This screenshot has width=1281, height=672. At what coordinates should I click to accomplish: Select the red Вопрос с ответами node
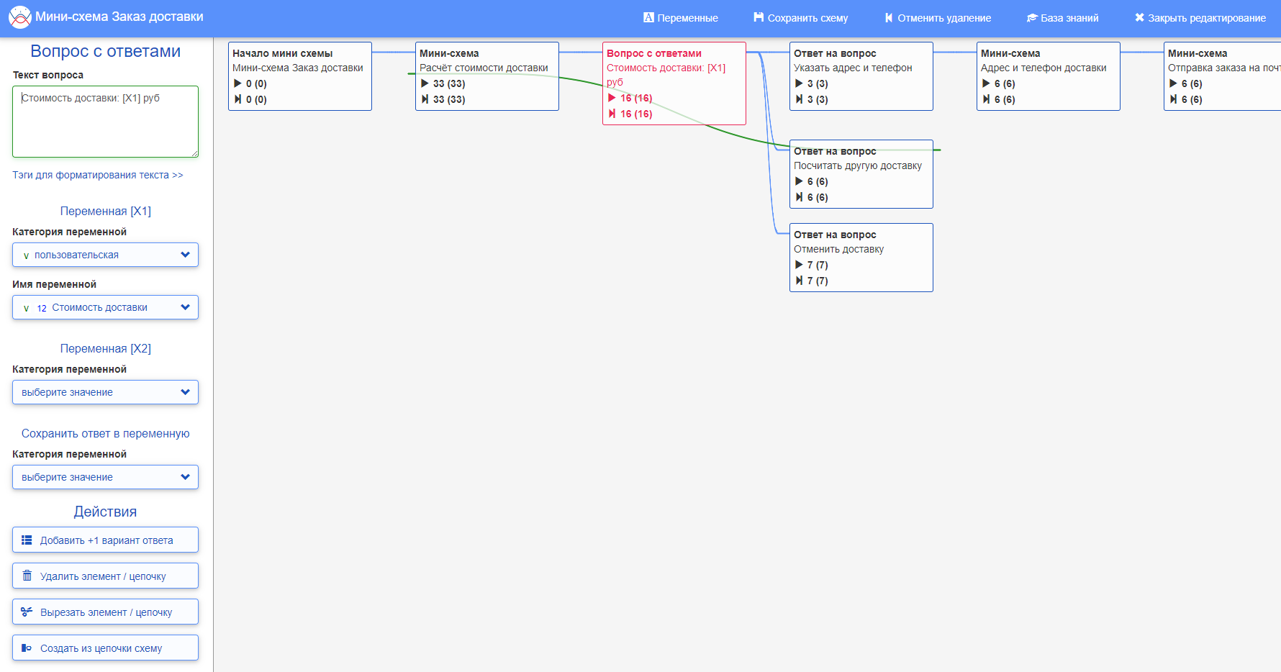coord(674,83)
